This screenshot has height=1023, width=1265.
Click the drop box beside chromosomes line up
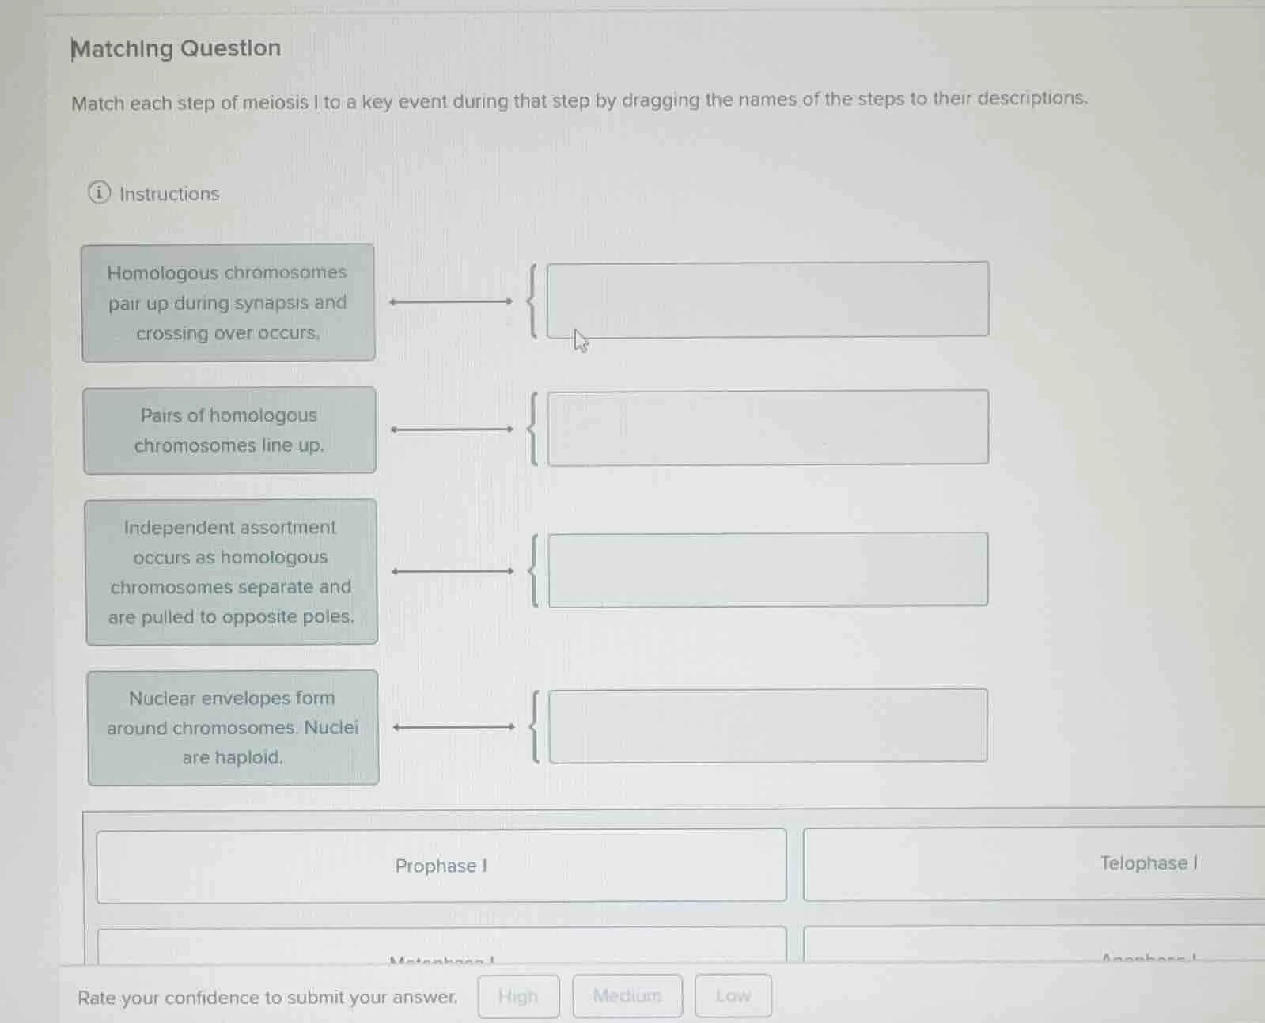coord(767,427)
